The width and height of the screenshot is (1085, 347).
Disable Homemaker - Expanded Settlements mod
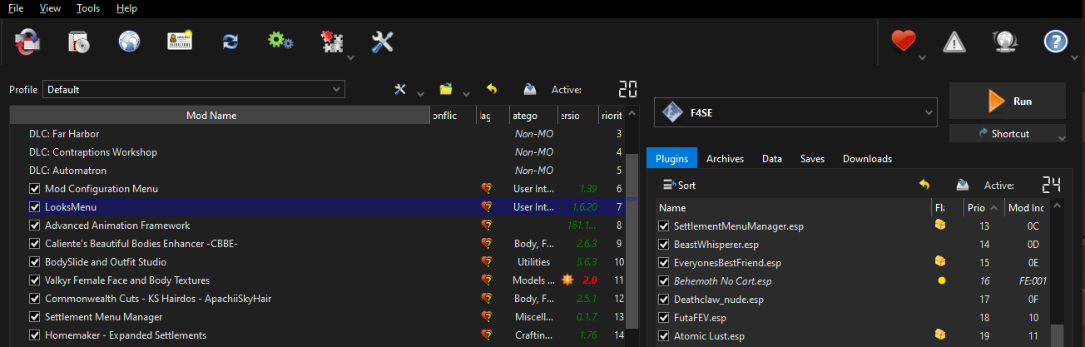pyautogui.click(x=35, y=335)
